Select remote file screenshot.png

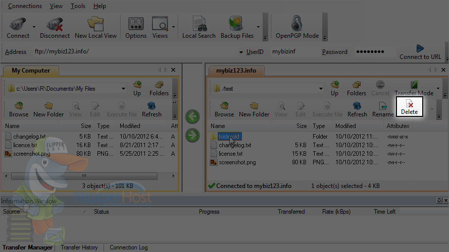coord(237,162)
